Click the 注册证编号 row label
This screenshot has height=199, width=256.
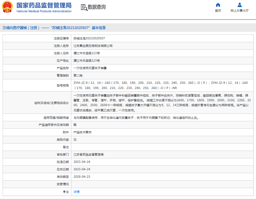click(x=61, y=38)
